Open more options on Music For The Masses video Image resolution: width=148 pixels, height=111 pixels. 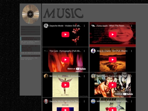click(x=84, y=101)
